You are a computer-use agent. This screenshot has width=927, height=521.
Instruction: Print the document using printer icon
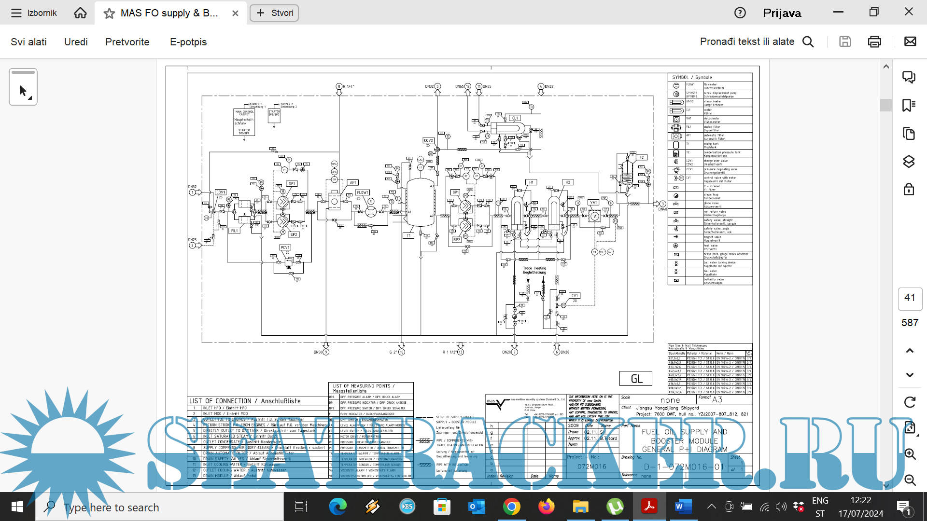874,42
